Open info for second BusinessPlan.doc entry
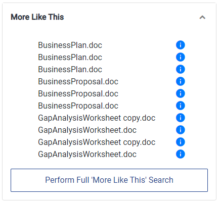This screenshot has width=219, height=204. (181, 57)
